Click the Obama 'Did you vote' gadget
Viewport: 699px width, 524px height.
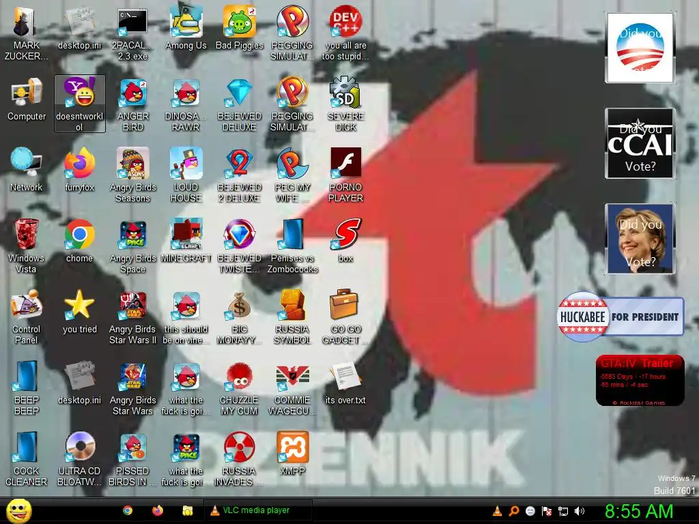(x=640, y=48)
